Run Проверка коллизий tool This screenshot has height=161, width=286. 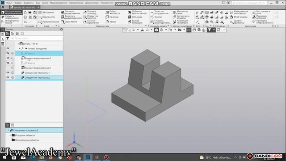coord(260,17)
